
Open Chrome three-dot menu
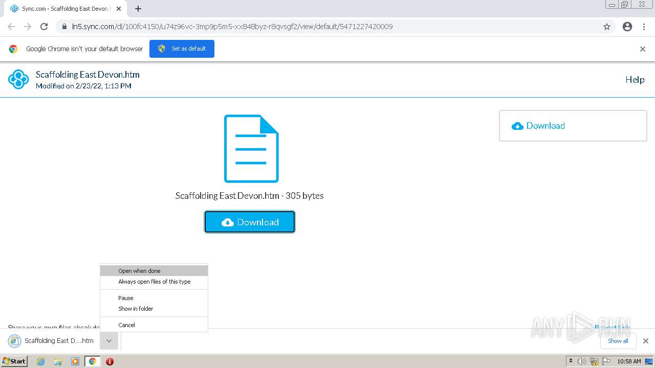point(644,27)
